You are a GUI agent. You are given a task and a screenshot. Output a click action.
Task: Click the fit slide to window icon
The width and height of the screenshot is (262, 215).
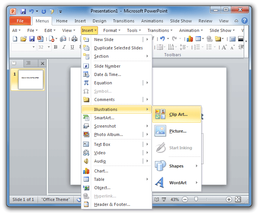pos(238,199)
